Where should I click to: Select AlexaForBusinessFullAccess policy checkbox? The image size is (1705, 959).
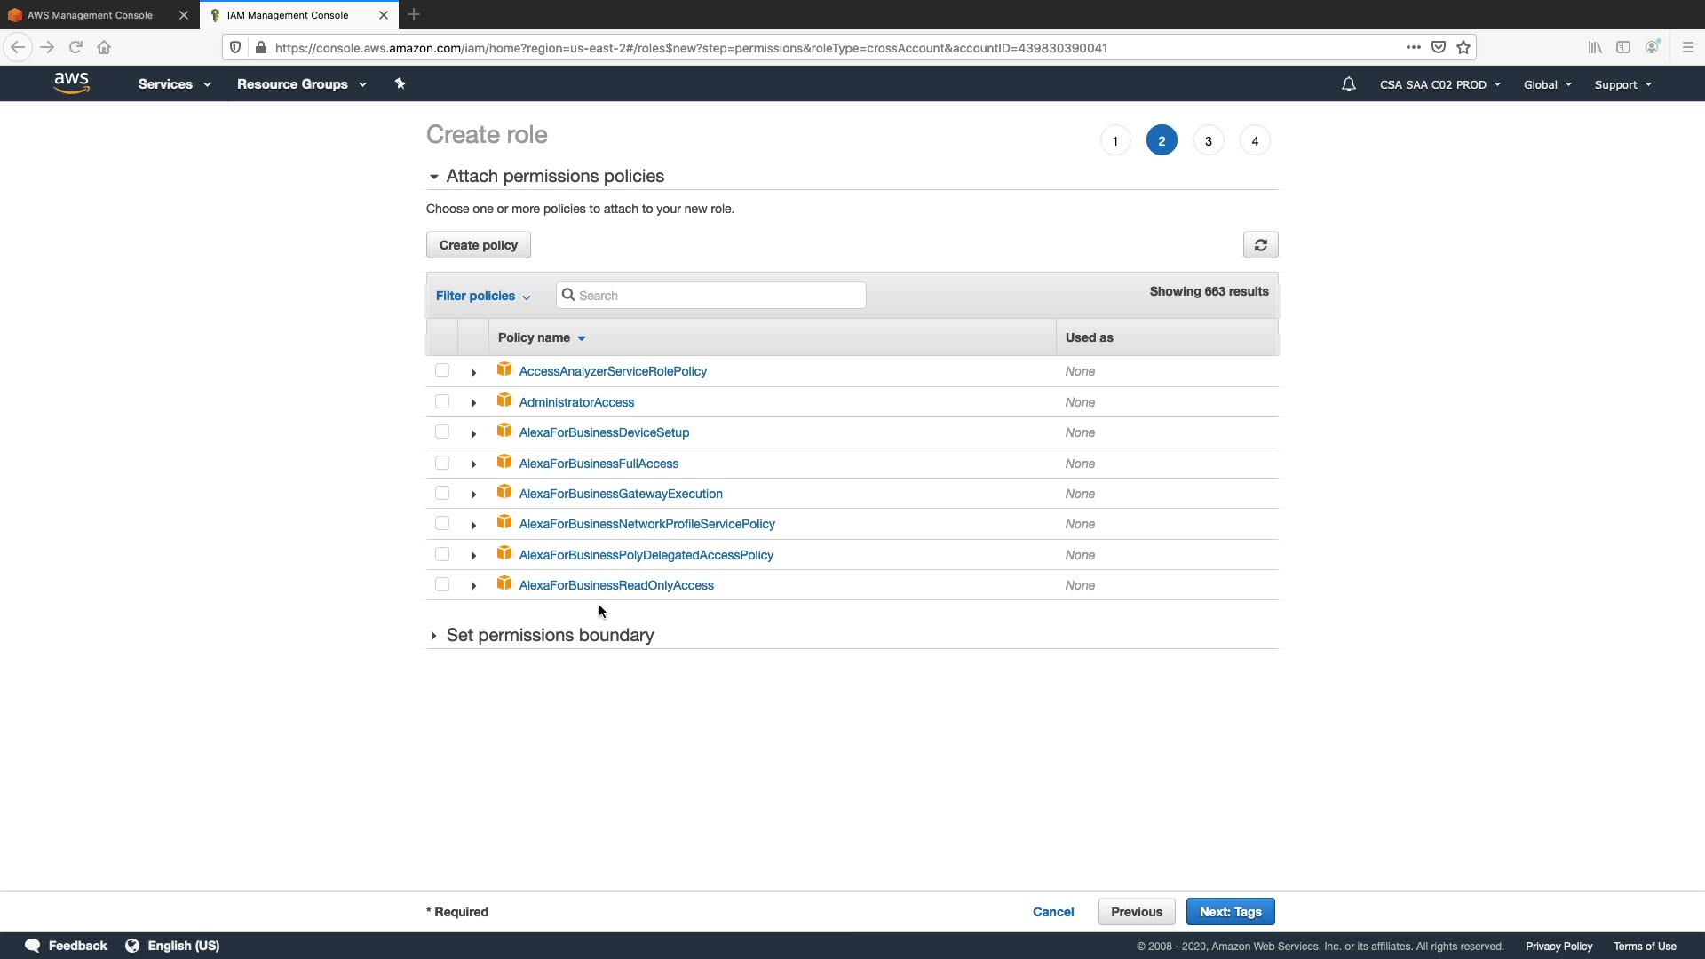click(x=442, y=463)
